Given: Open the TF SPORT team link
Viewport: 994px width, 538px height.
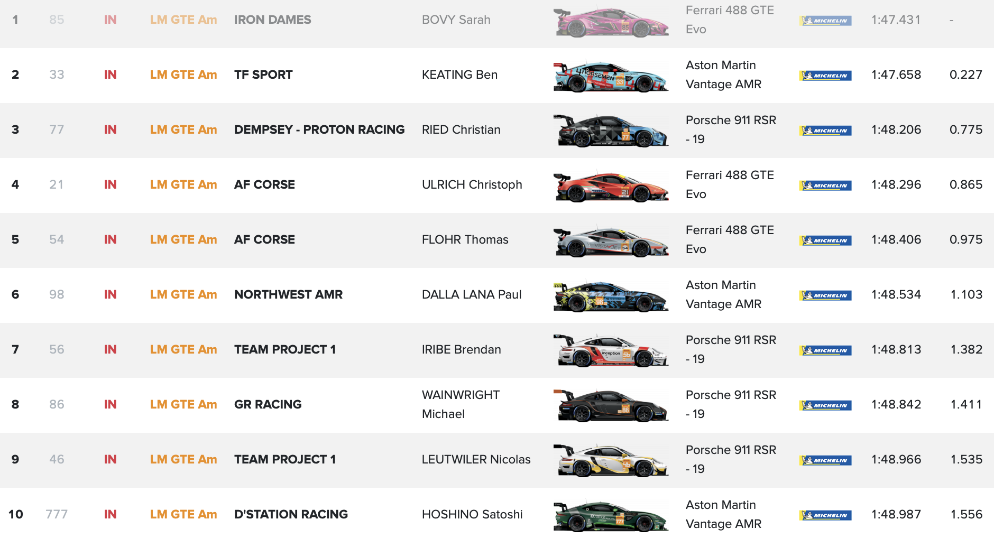Looking at the screenshot, I should click(x=263, y=75).
